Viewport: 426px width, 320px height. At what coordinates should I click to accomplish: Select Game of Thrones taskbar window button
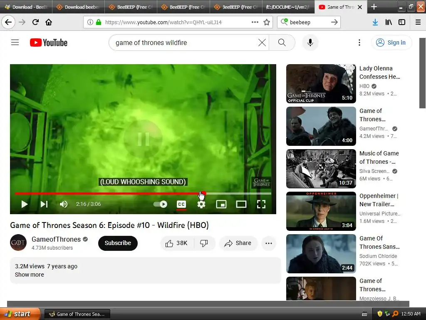77,314
